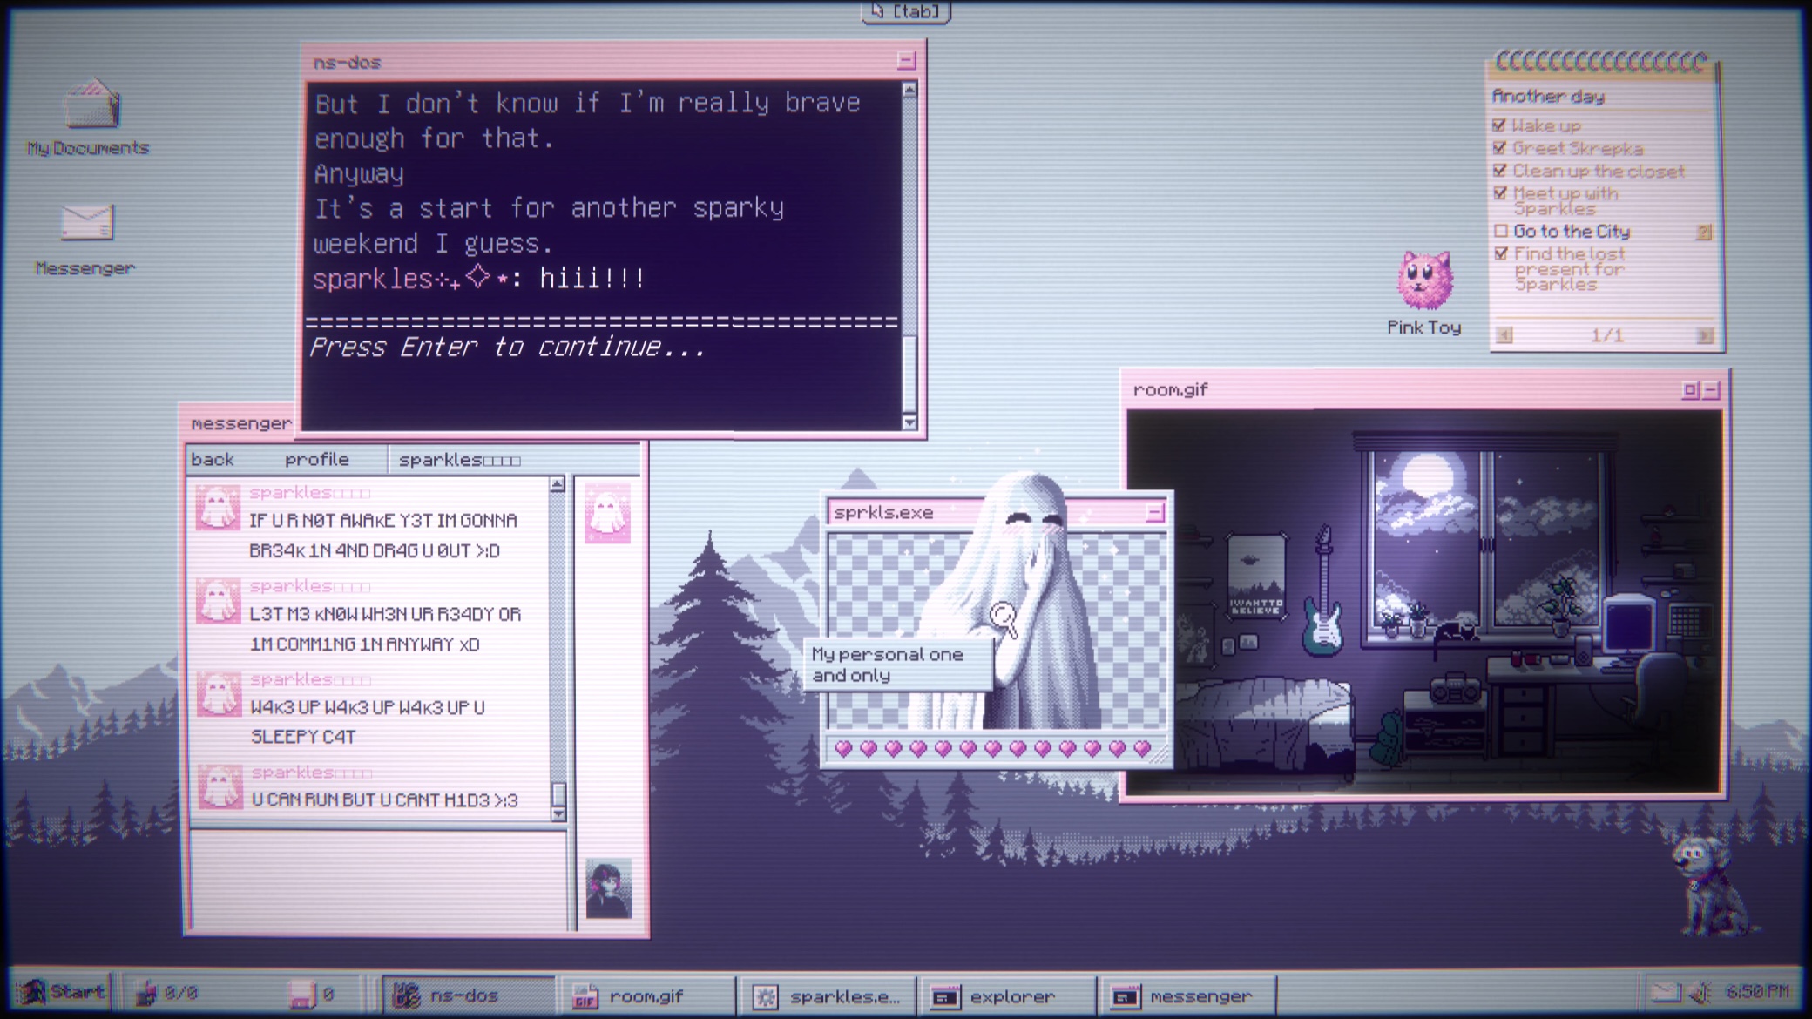This screenshot has height=1019, width=1812.
Task: Click the pink hearts bar in sprkls.exe
Action: tap(992, 748)
